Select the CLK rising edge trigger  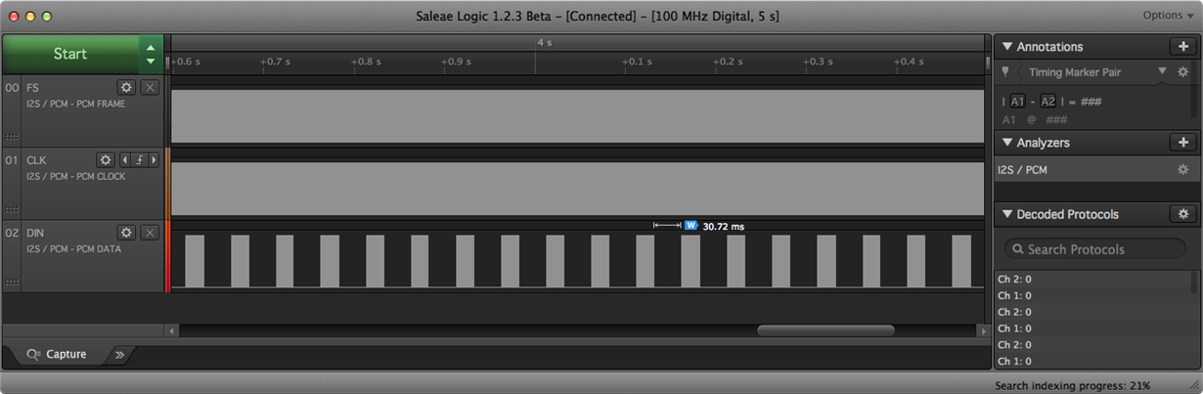click(x=138, y=159)
